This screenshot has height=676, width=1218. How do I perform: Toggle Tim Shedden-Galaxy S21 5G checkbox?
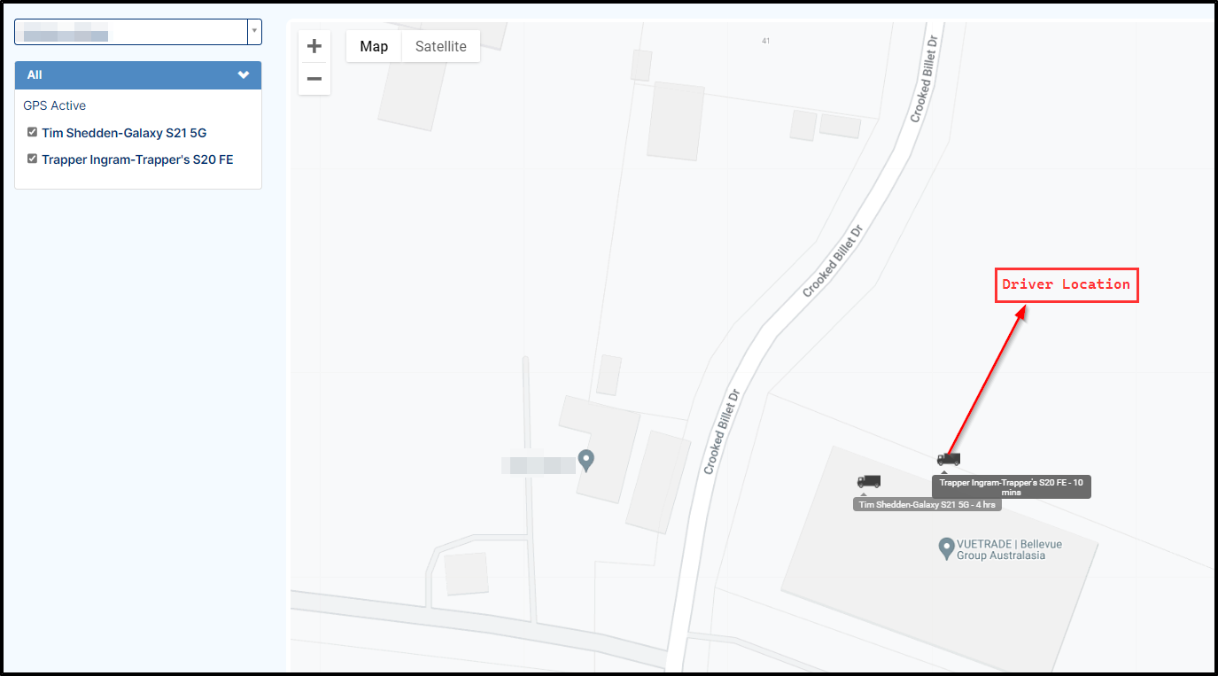click(33, 132)
